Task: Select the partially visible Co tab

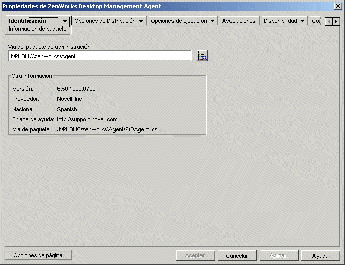Action: pos(316,21)
